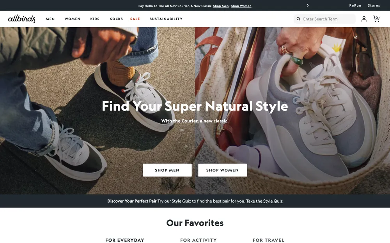Open the Stores link
Image resolution: width=390 pixels, height=243 pixels.
pos(374,5)
